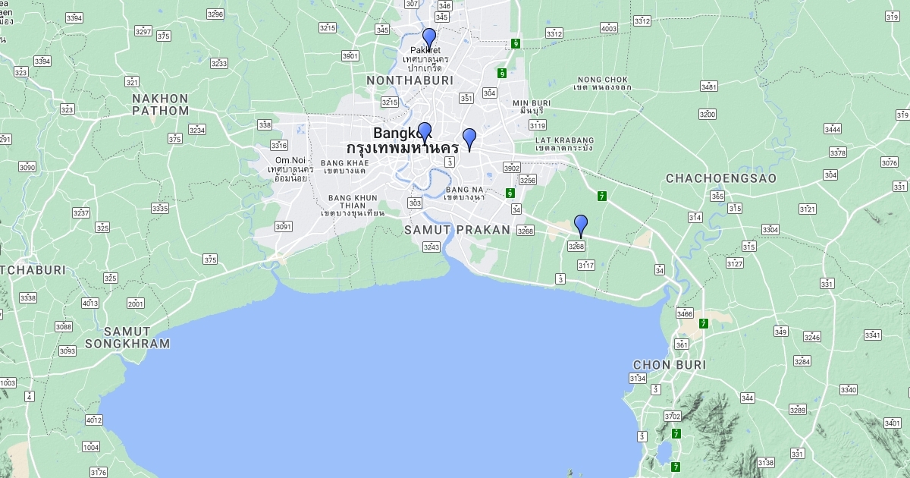Click the Nong Chok district label

click(603, 83)
